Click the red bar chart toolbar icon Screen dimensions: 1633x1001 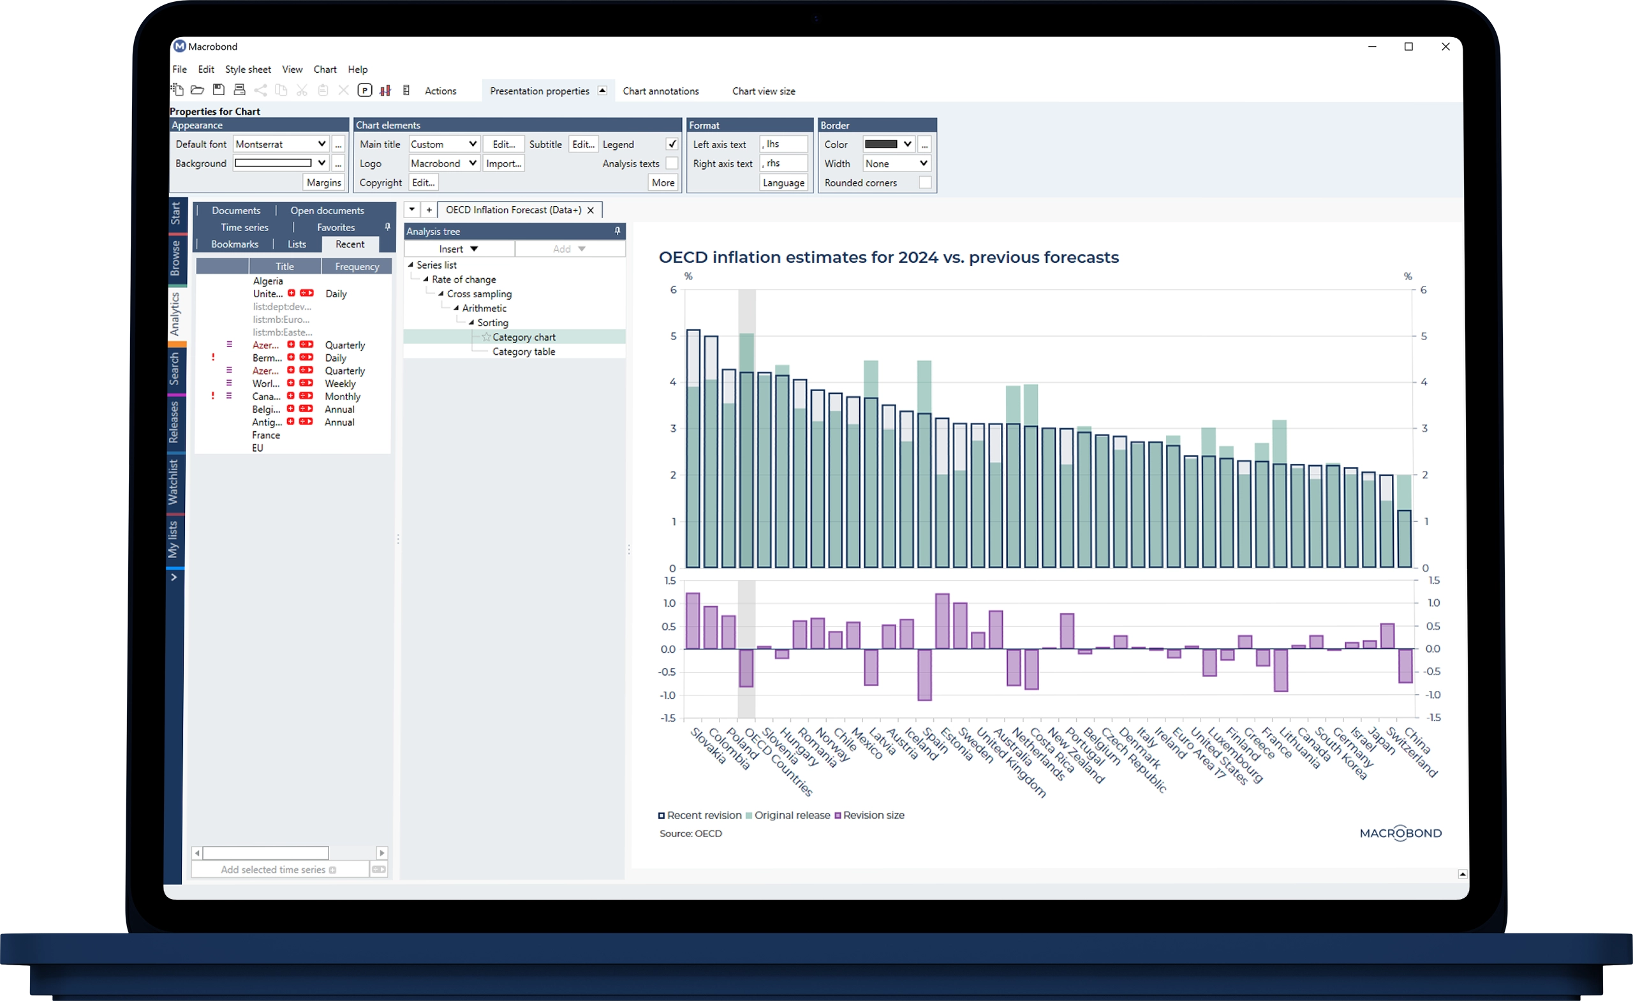[385, 90]
